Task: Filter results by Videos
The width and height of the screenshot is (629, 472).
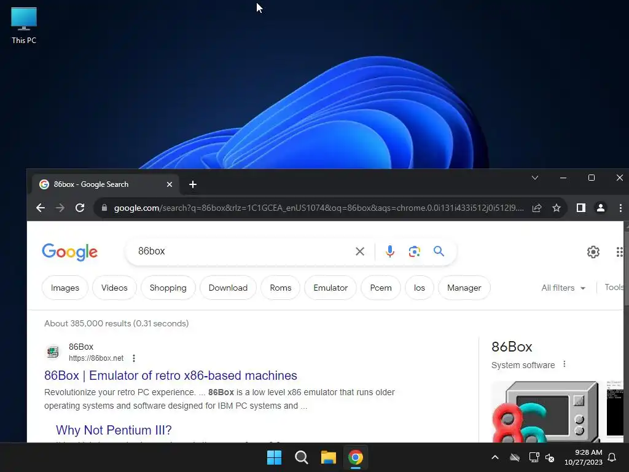Action: pos(114,288)
